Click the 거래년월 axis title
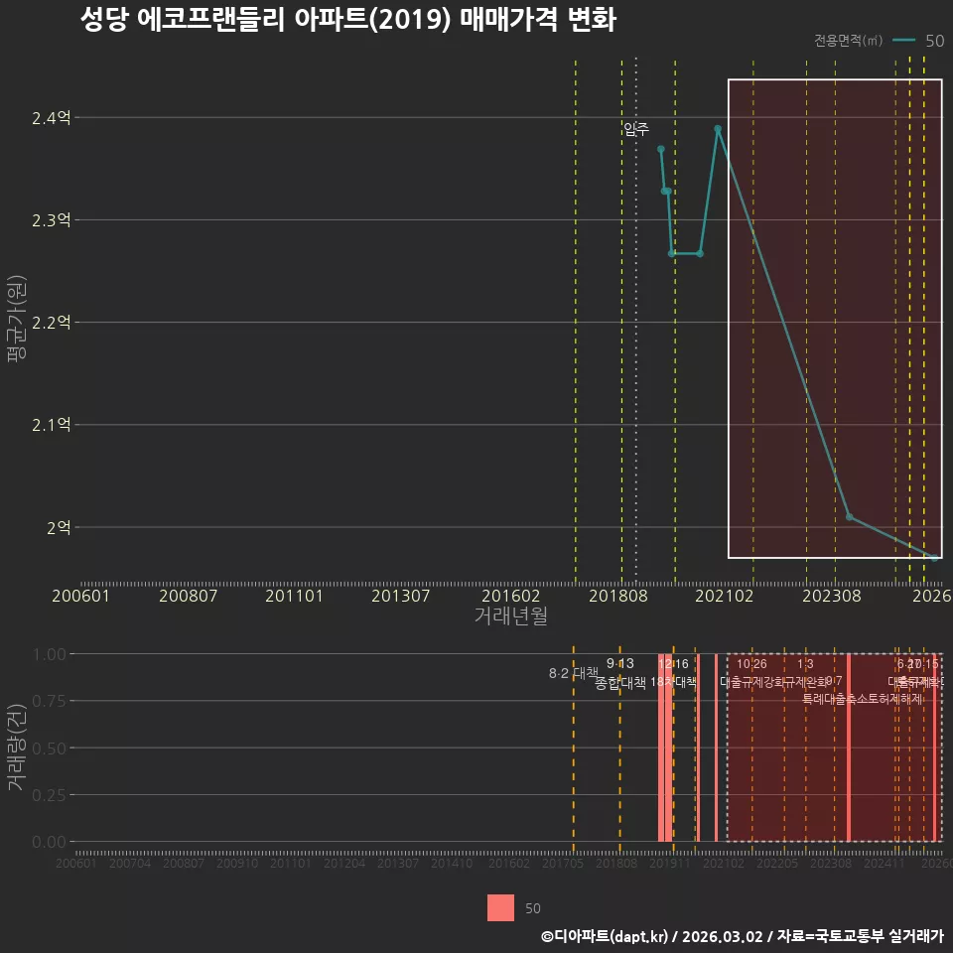This screenshot has height=953, width=953. [x=510, y=615]
